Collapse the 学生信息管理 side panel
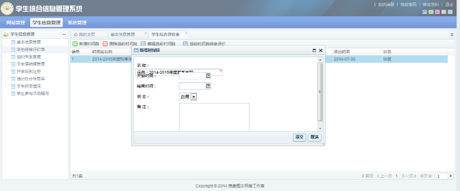 tap(64, 35)
